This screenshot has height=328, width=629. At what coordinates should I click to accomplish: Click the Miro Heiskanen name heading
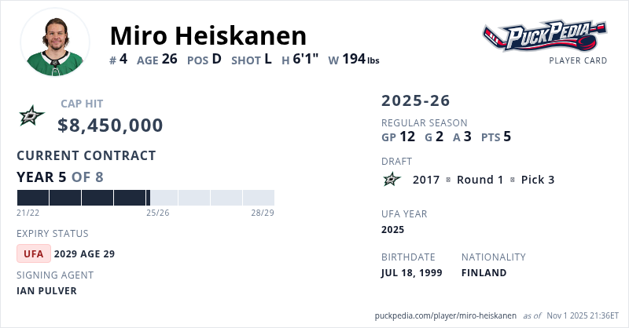pyautogui.click(x=208, y=35)
